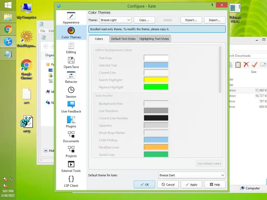Open the Documents settings page
267x200 pixels.
pos(71,136)
